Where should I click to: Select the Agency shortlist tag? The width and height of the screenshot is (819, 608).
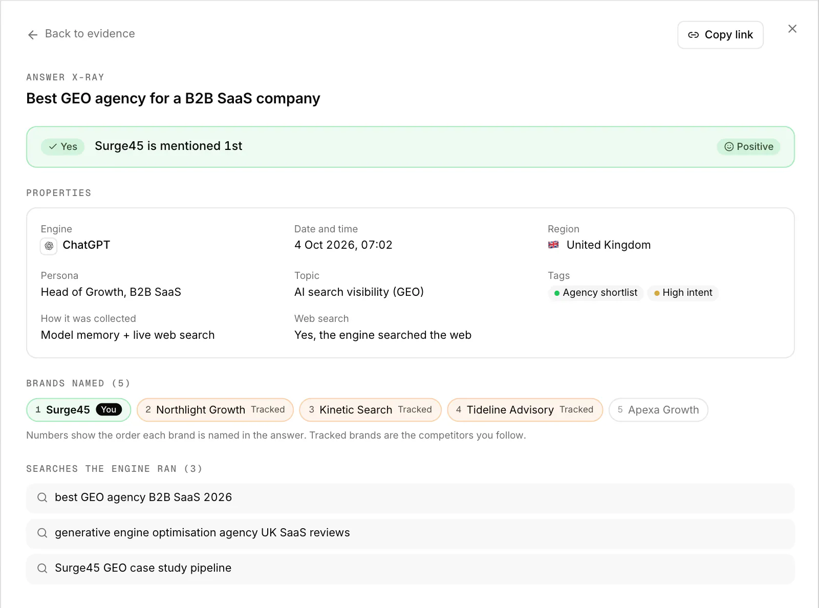(x=595, y=293)
